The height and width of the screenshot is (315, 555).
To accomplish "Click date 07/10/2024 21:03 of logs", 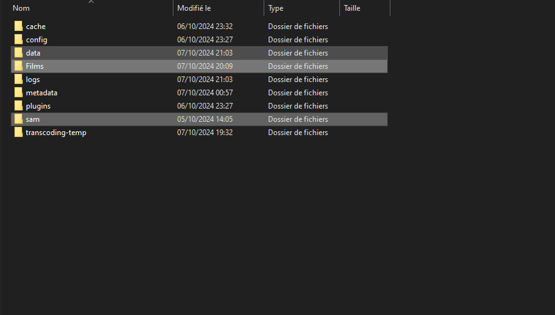I will pos(205,80).
